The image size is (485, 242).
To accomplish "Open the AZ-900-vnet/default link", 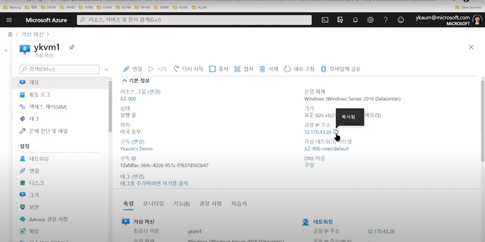I will (x=326, y=149).
